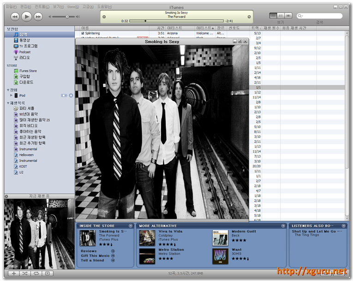Open the Store menu
This screenshot has height=281, width=353.
pos(73,7)
